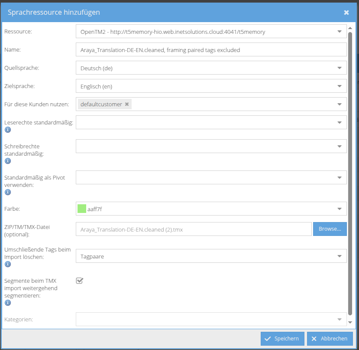The height and width of the screenshot is (350, 359).
Task: Click the scrollbar down arrow in dialog
Action: 350,322
